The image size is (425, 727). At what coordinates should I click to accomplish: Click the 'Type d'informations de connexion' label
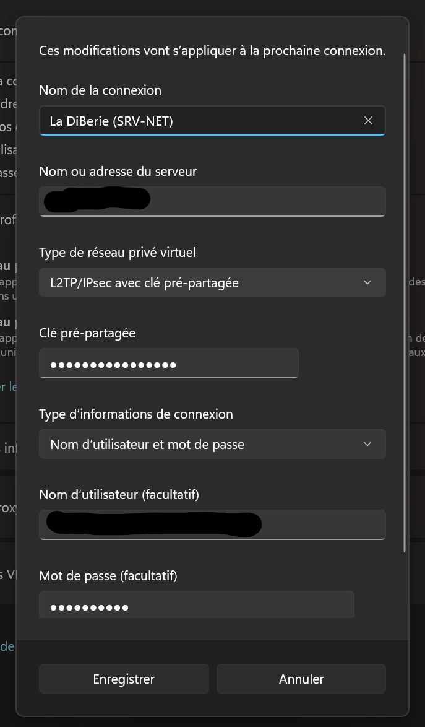pos(136,414)
